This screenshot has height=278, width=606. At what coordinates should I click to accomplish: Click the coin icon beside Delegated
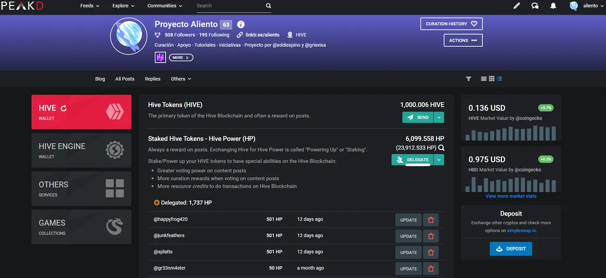pyautogui.click(x=157, y=203)
